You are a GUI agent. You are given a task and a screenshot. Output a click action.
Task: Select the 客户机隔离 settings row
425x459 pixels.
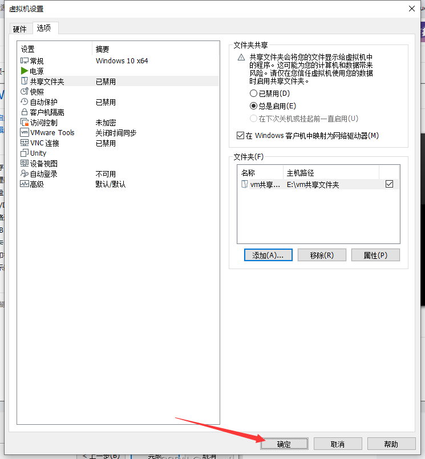pyautogui.click(x=119, y=112)
